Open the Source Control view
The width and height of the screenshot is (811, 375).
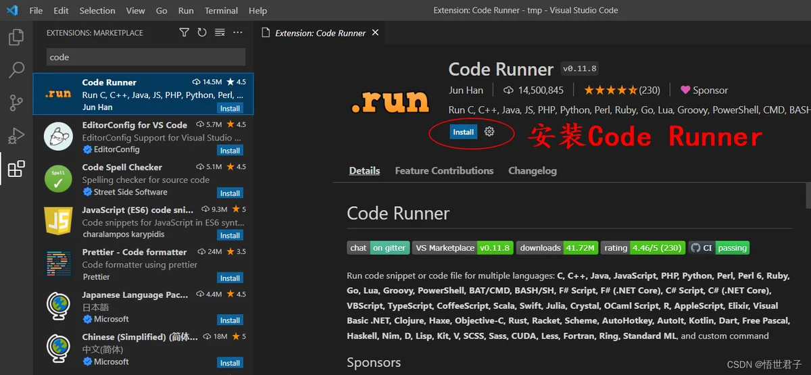coord(16,103)
